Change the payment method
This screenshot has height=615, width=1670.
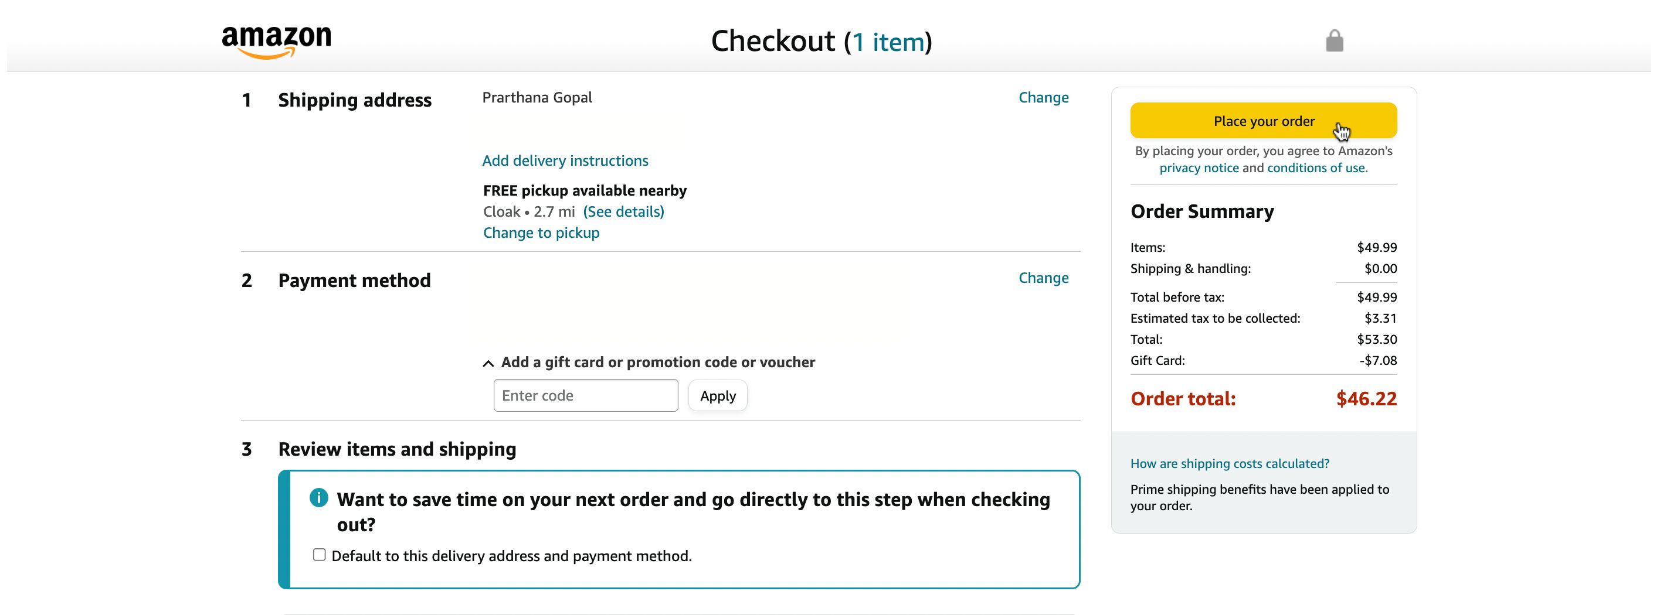[x=1043, y=278]
